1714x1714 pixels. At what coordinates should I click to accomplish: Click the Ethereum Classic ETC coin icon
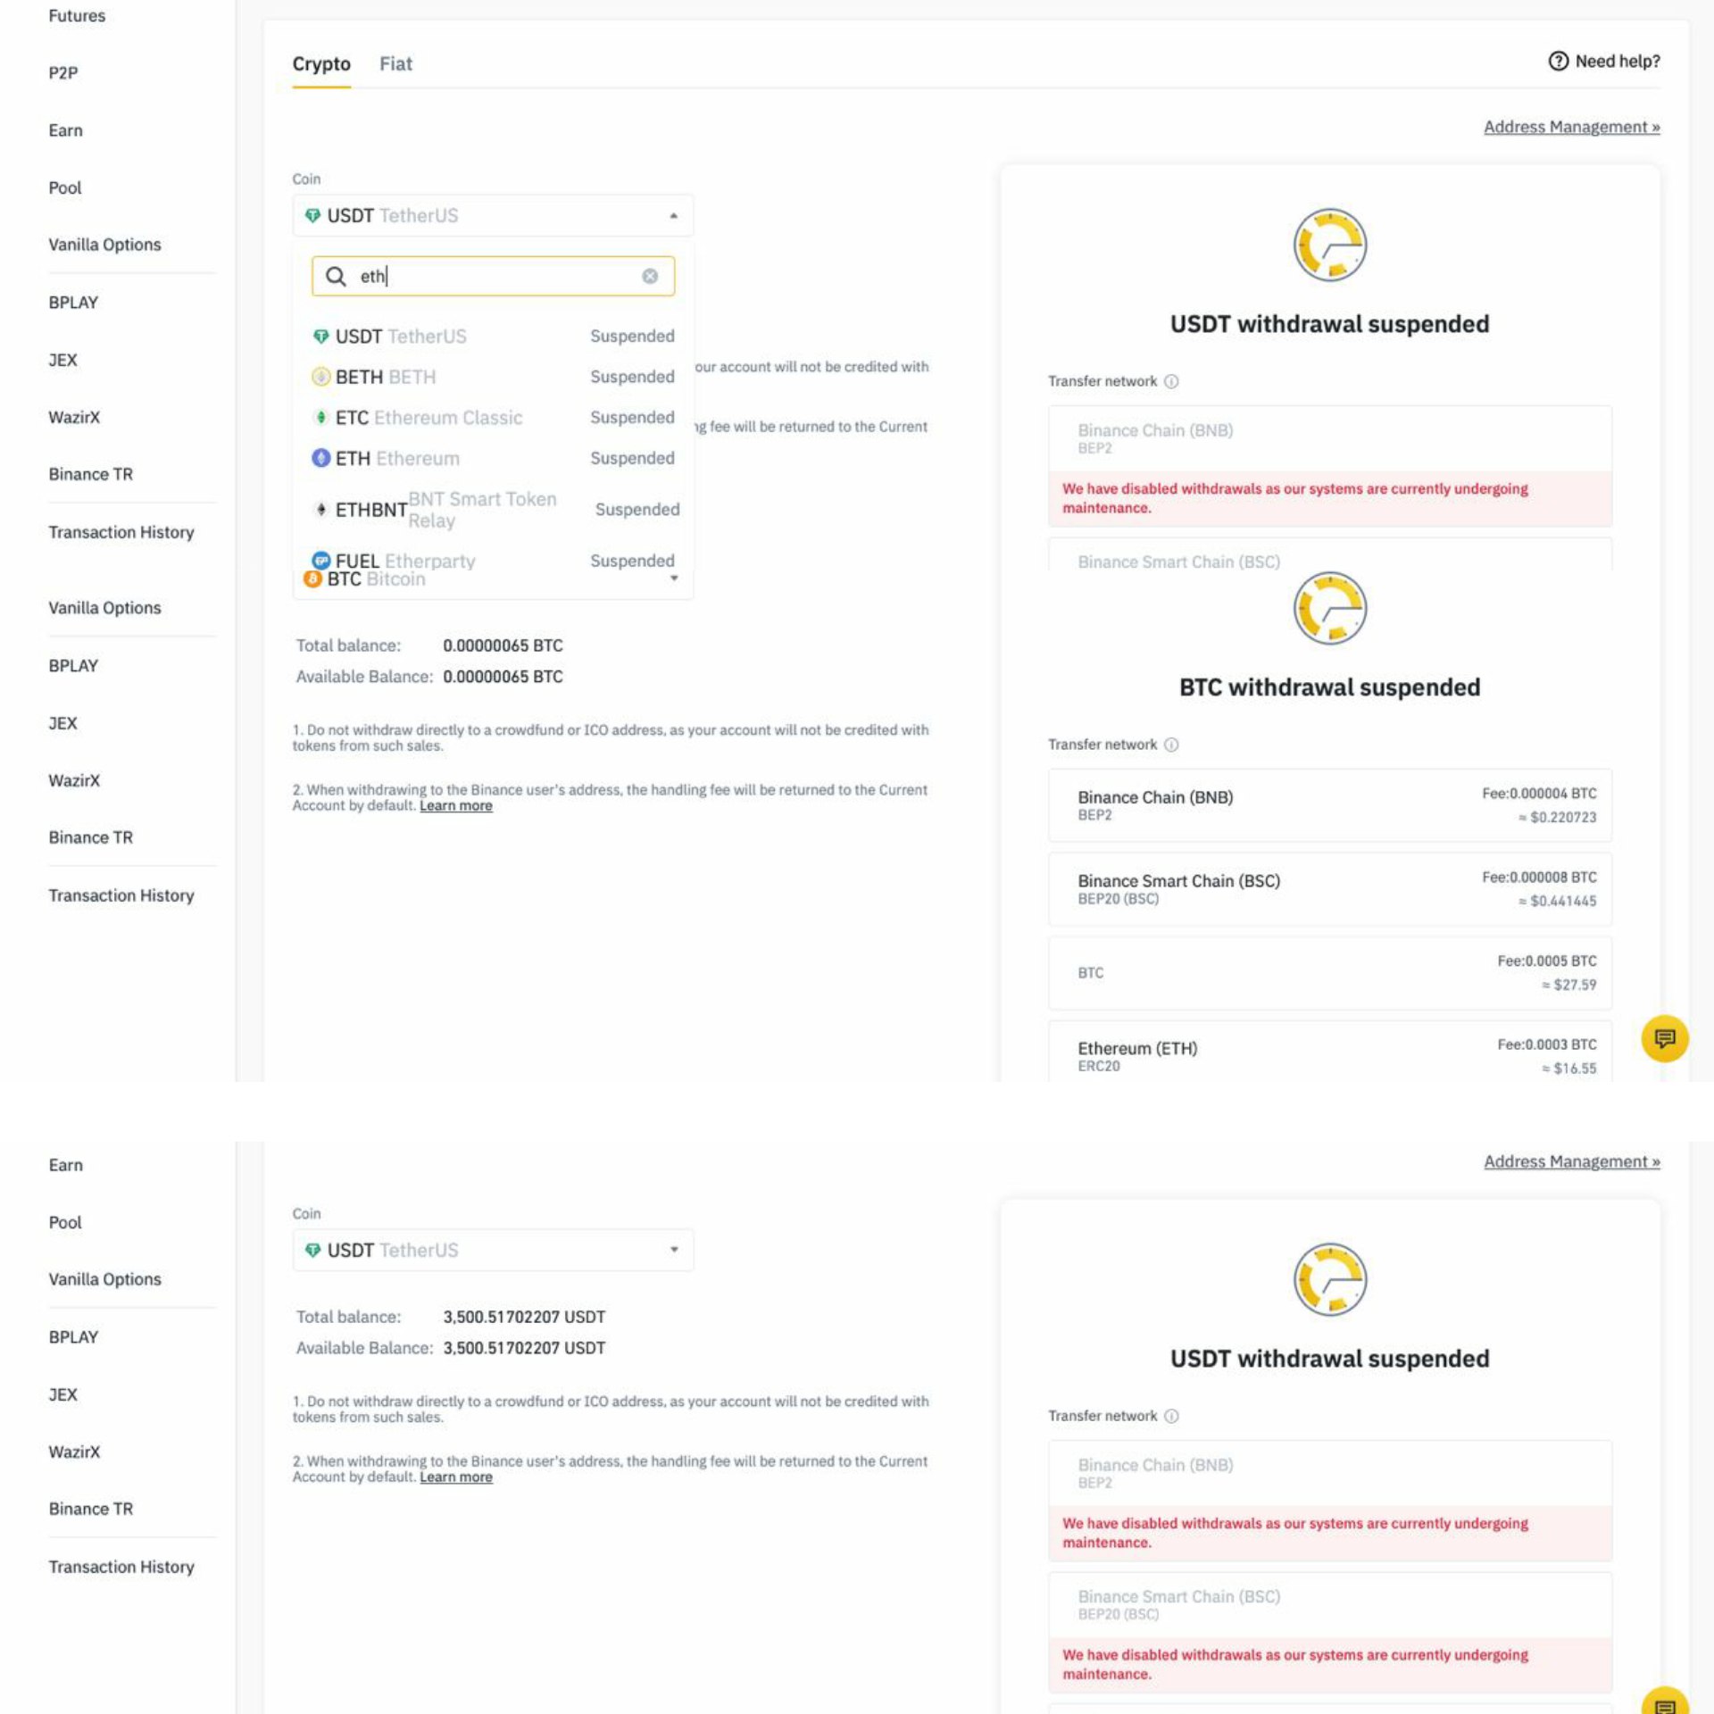coord(321,417)
